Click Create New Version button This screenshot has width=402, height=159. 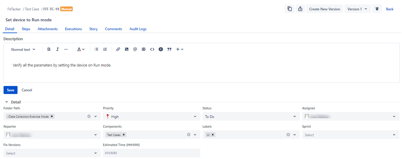(x=324, y=9)
